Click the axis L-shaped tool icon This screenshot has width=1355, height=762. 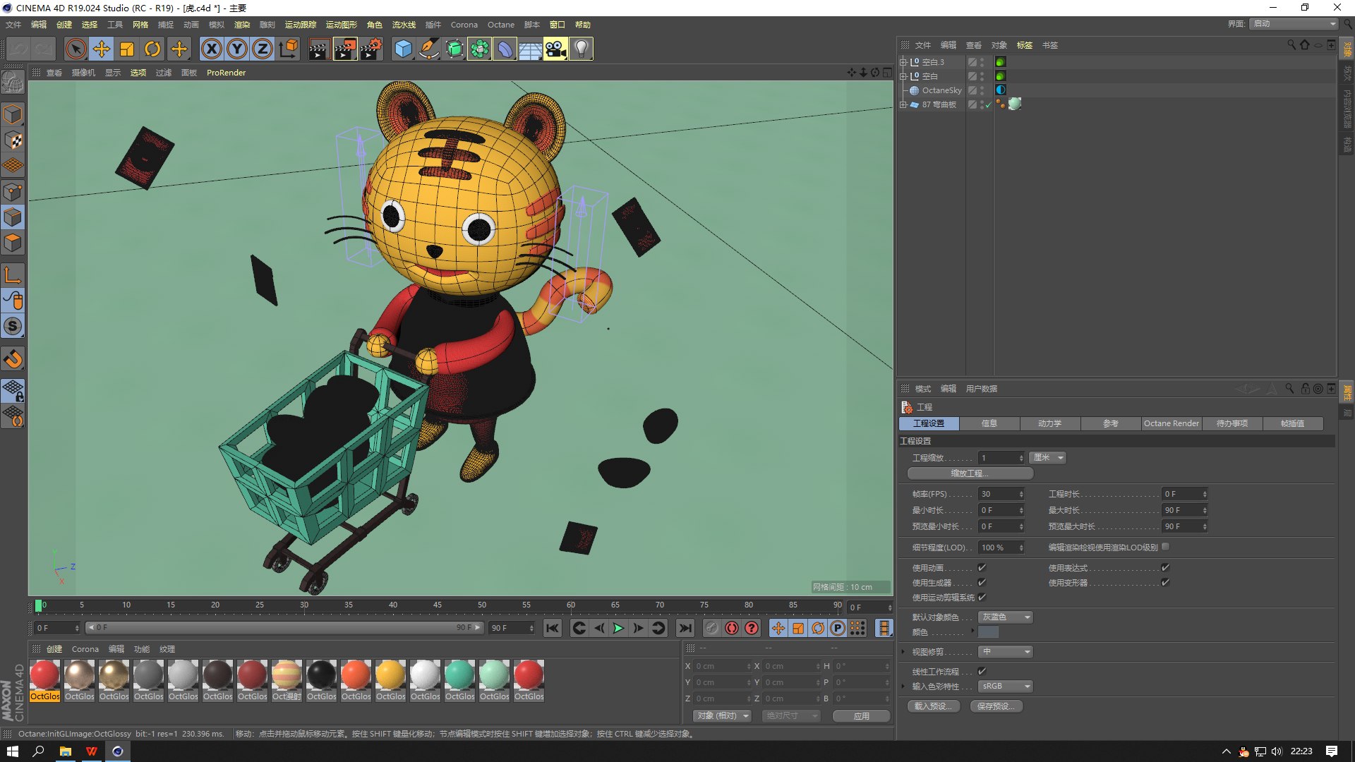click(13, 274)
